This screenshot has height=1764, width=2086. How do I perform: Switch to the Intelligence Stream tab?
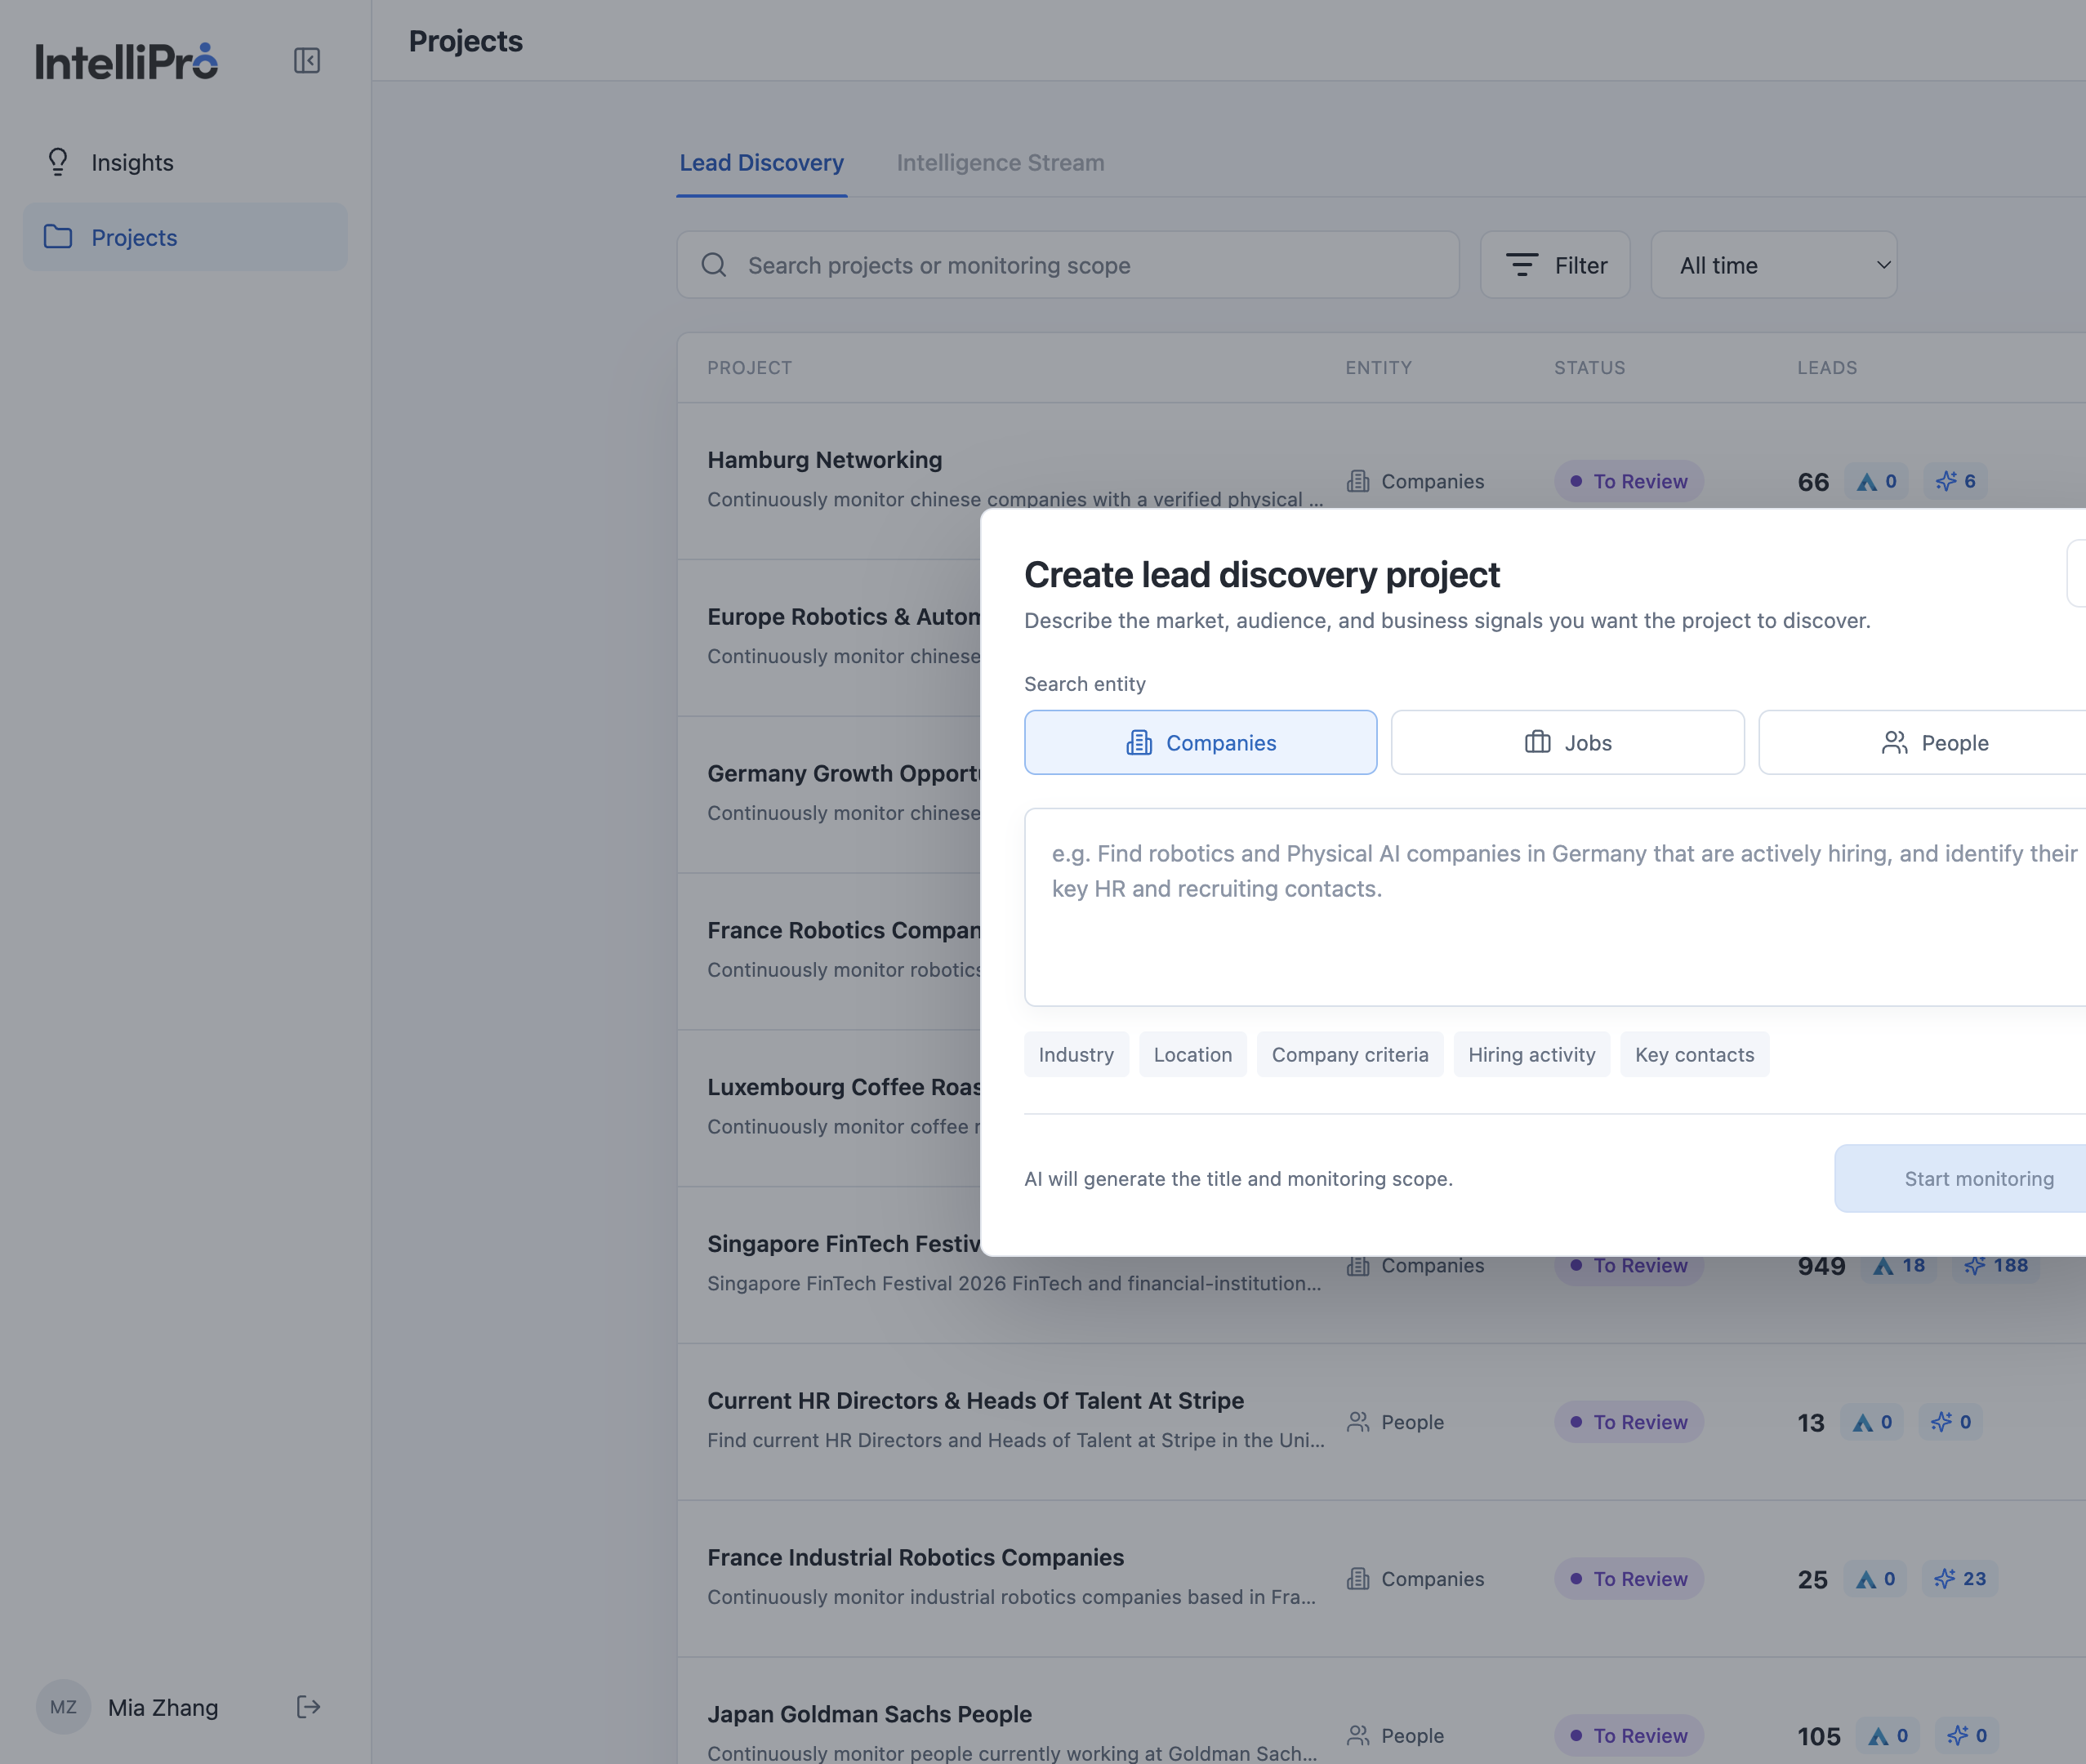pyautogui.click(x=1000, y=162)
